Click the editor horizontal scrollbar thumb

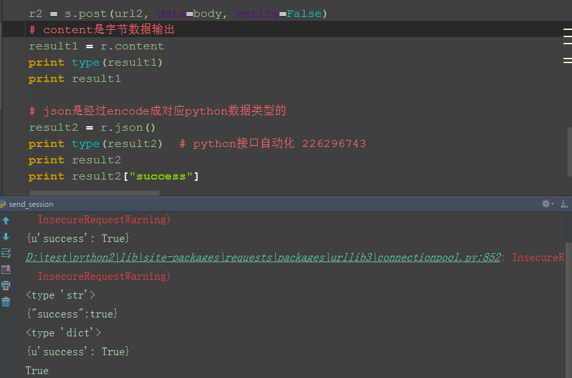94,193
